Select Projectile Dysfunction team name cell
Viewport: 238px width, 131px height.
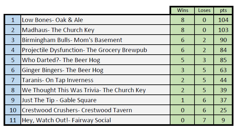[x=95, y=50]
